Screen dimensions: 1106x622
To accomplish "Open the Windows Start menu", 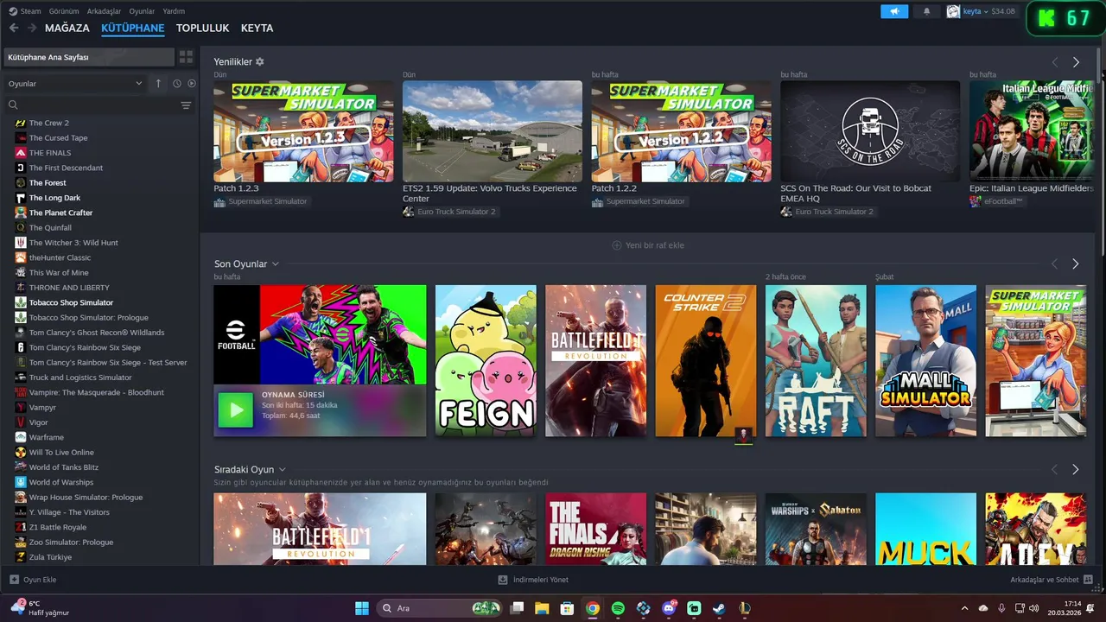I will (x=362, y=608).
